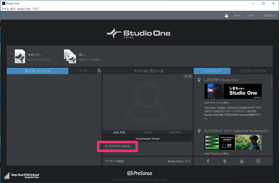Image resolution: width=279 pixels, height=183 pixels.
Task: Open the LOVEBEAT 360 news thumbnail
Action: click(233, 142)
